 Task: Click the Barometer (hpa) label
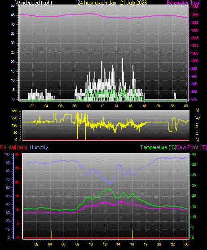pos(184,3)
